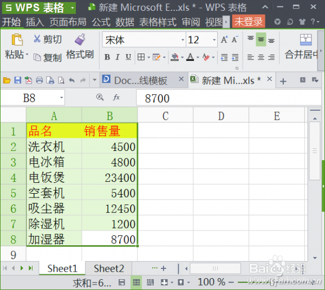Image resolution: width=325 pixels, height=290 pixels.
Task: Open the 数据 tab
Action: 125,22
